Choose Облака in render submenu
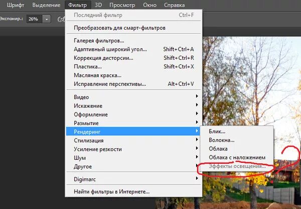This screenshot has width=301, height=209. click(237, 149)
